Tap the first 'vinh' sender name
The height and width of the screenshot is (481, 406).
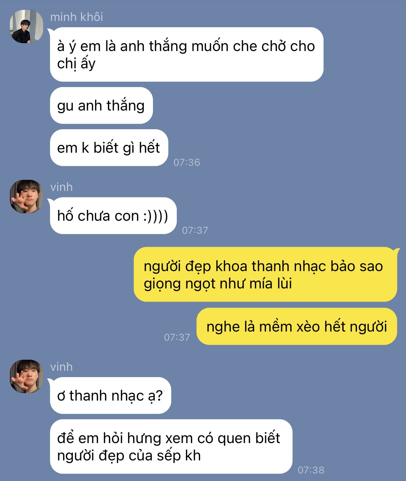[61, 187]
